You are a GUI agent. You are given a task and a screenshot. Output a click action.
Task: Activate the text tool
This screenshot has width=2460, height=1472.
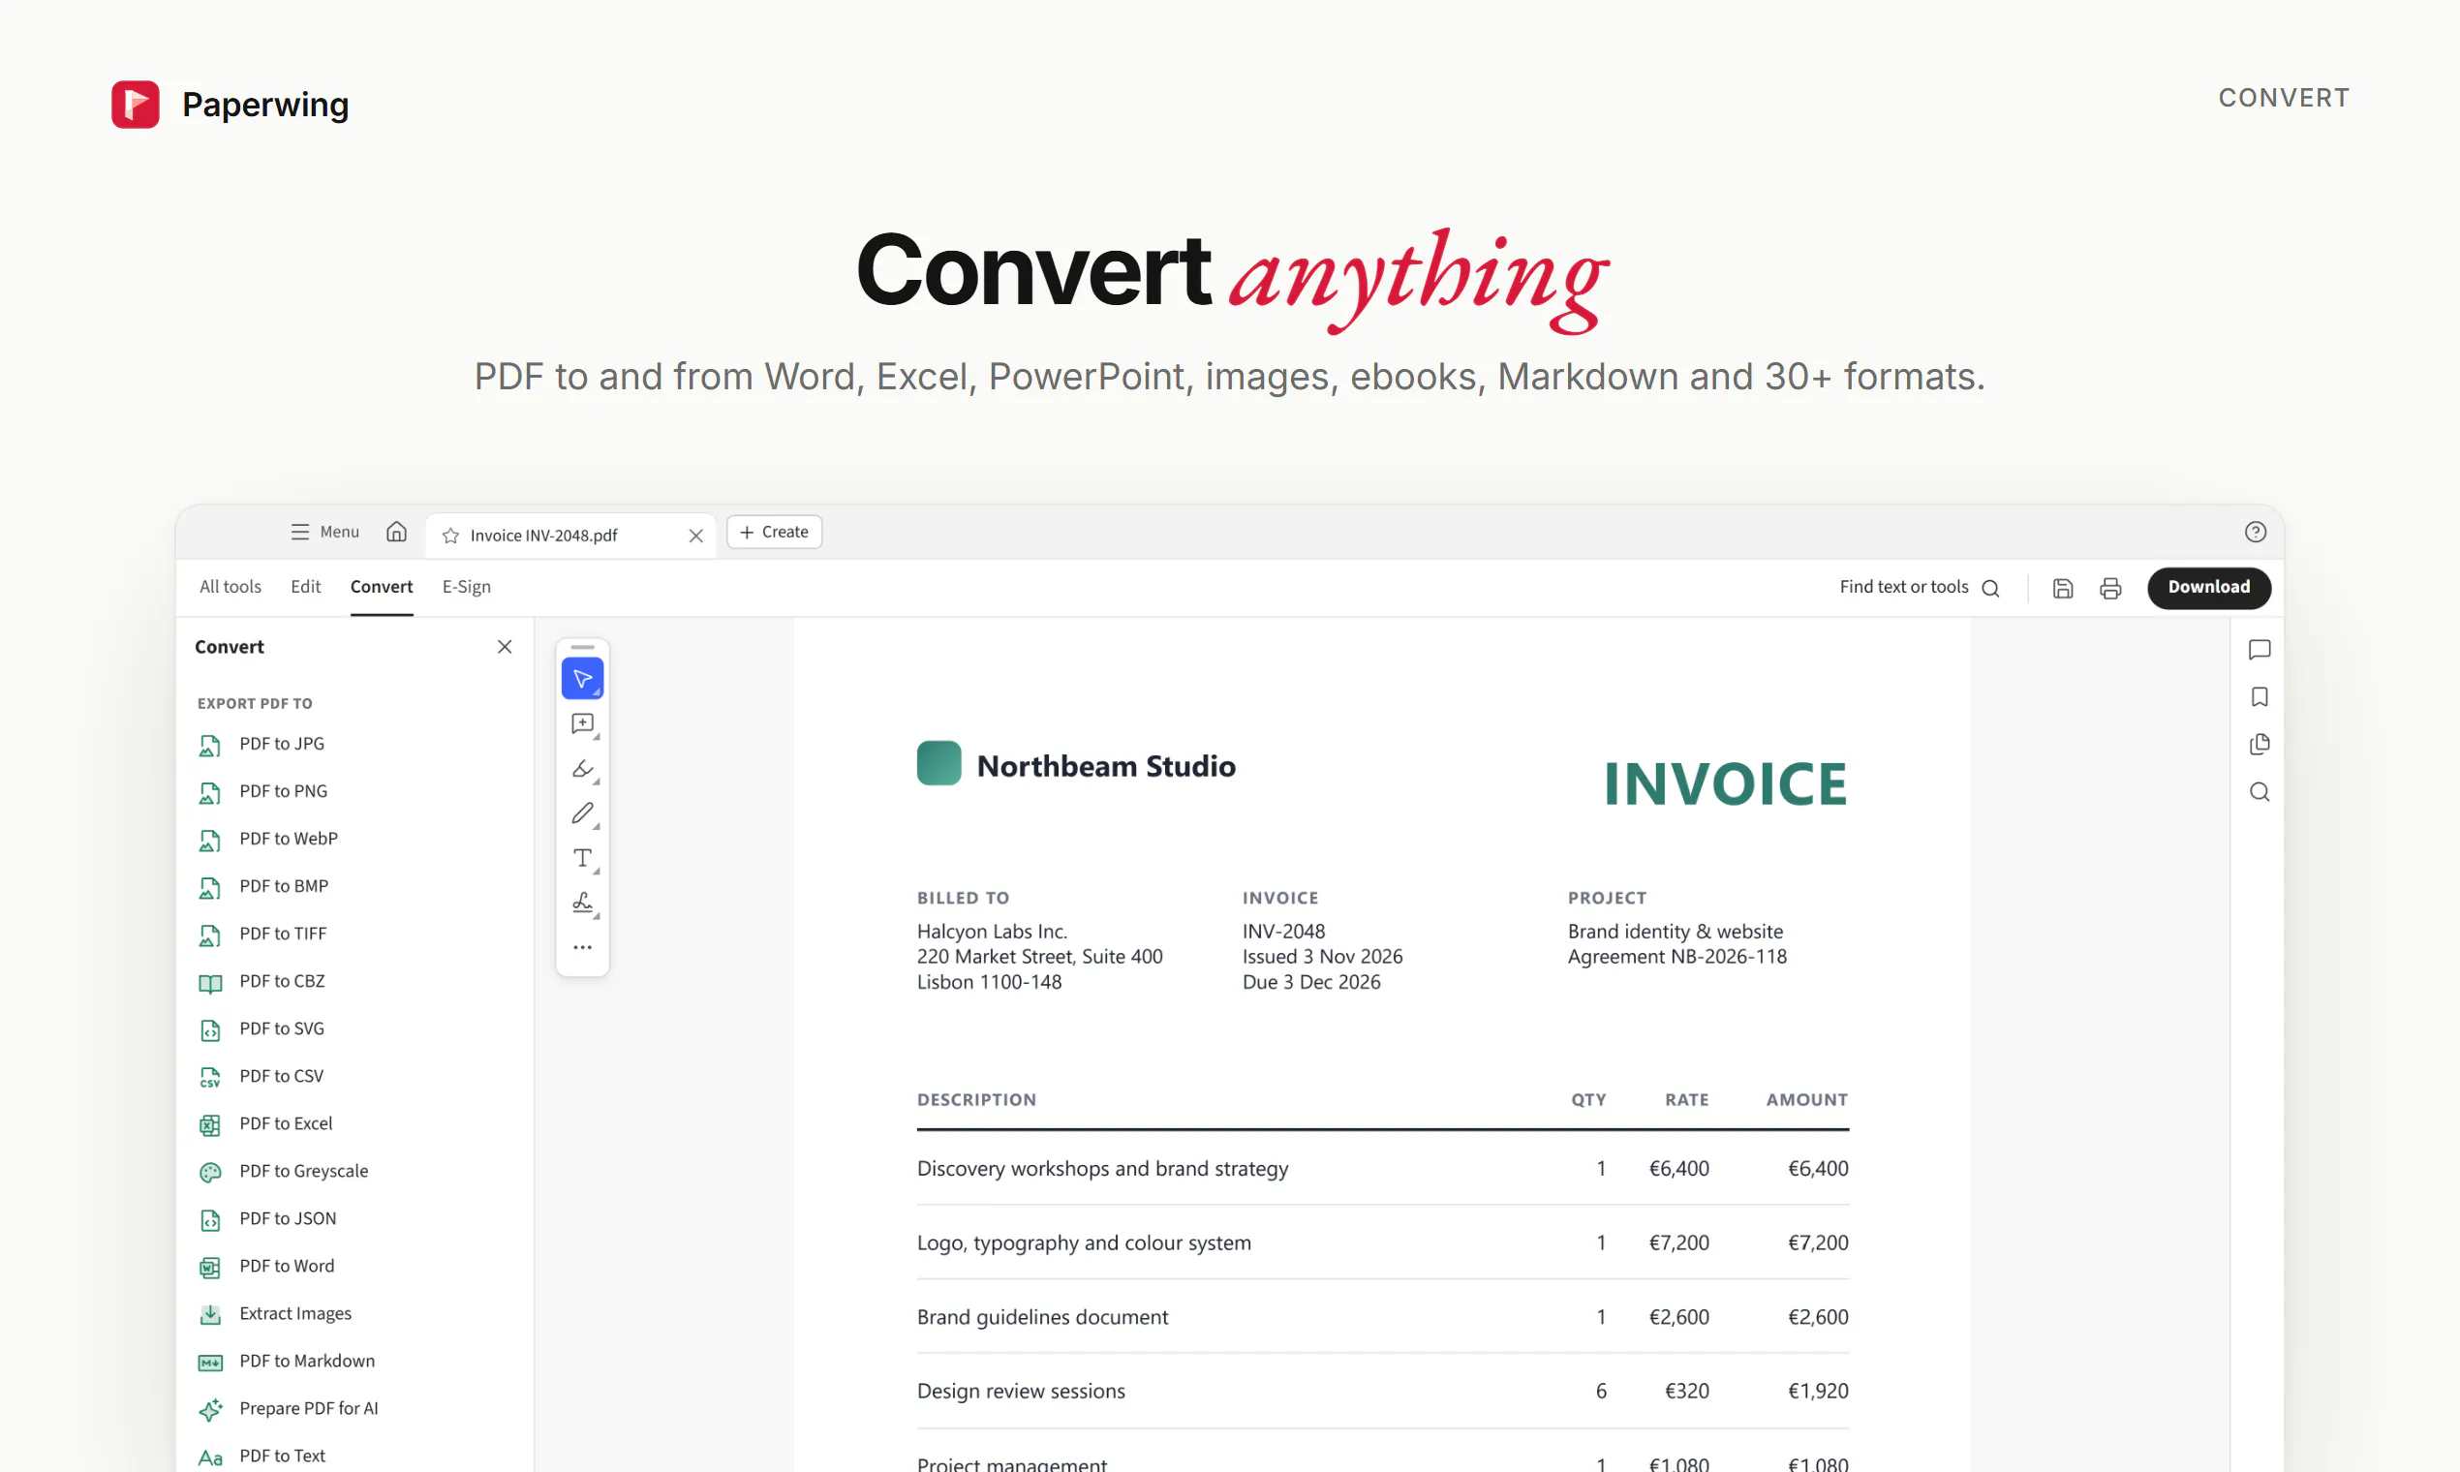(x=582, y=858)
